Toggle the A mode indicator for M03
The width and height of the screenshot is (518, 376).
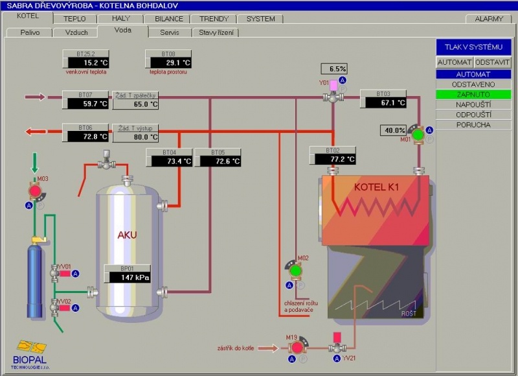[x=28, y=206]
